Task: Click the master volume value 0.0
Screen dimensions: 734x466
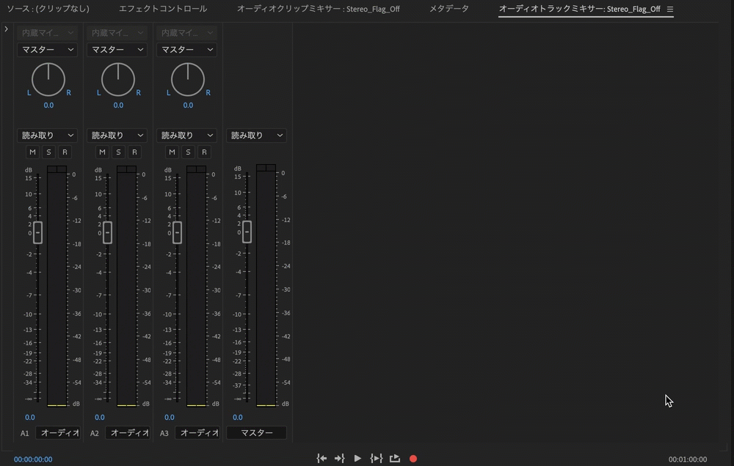Action: [238, 418]
